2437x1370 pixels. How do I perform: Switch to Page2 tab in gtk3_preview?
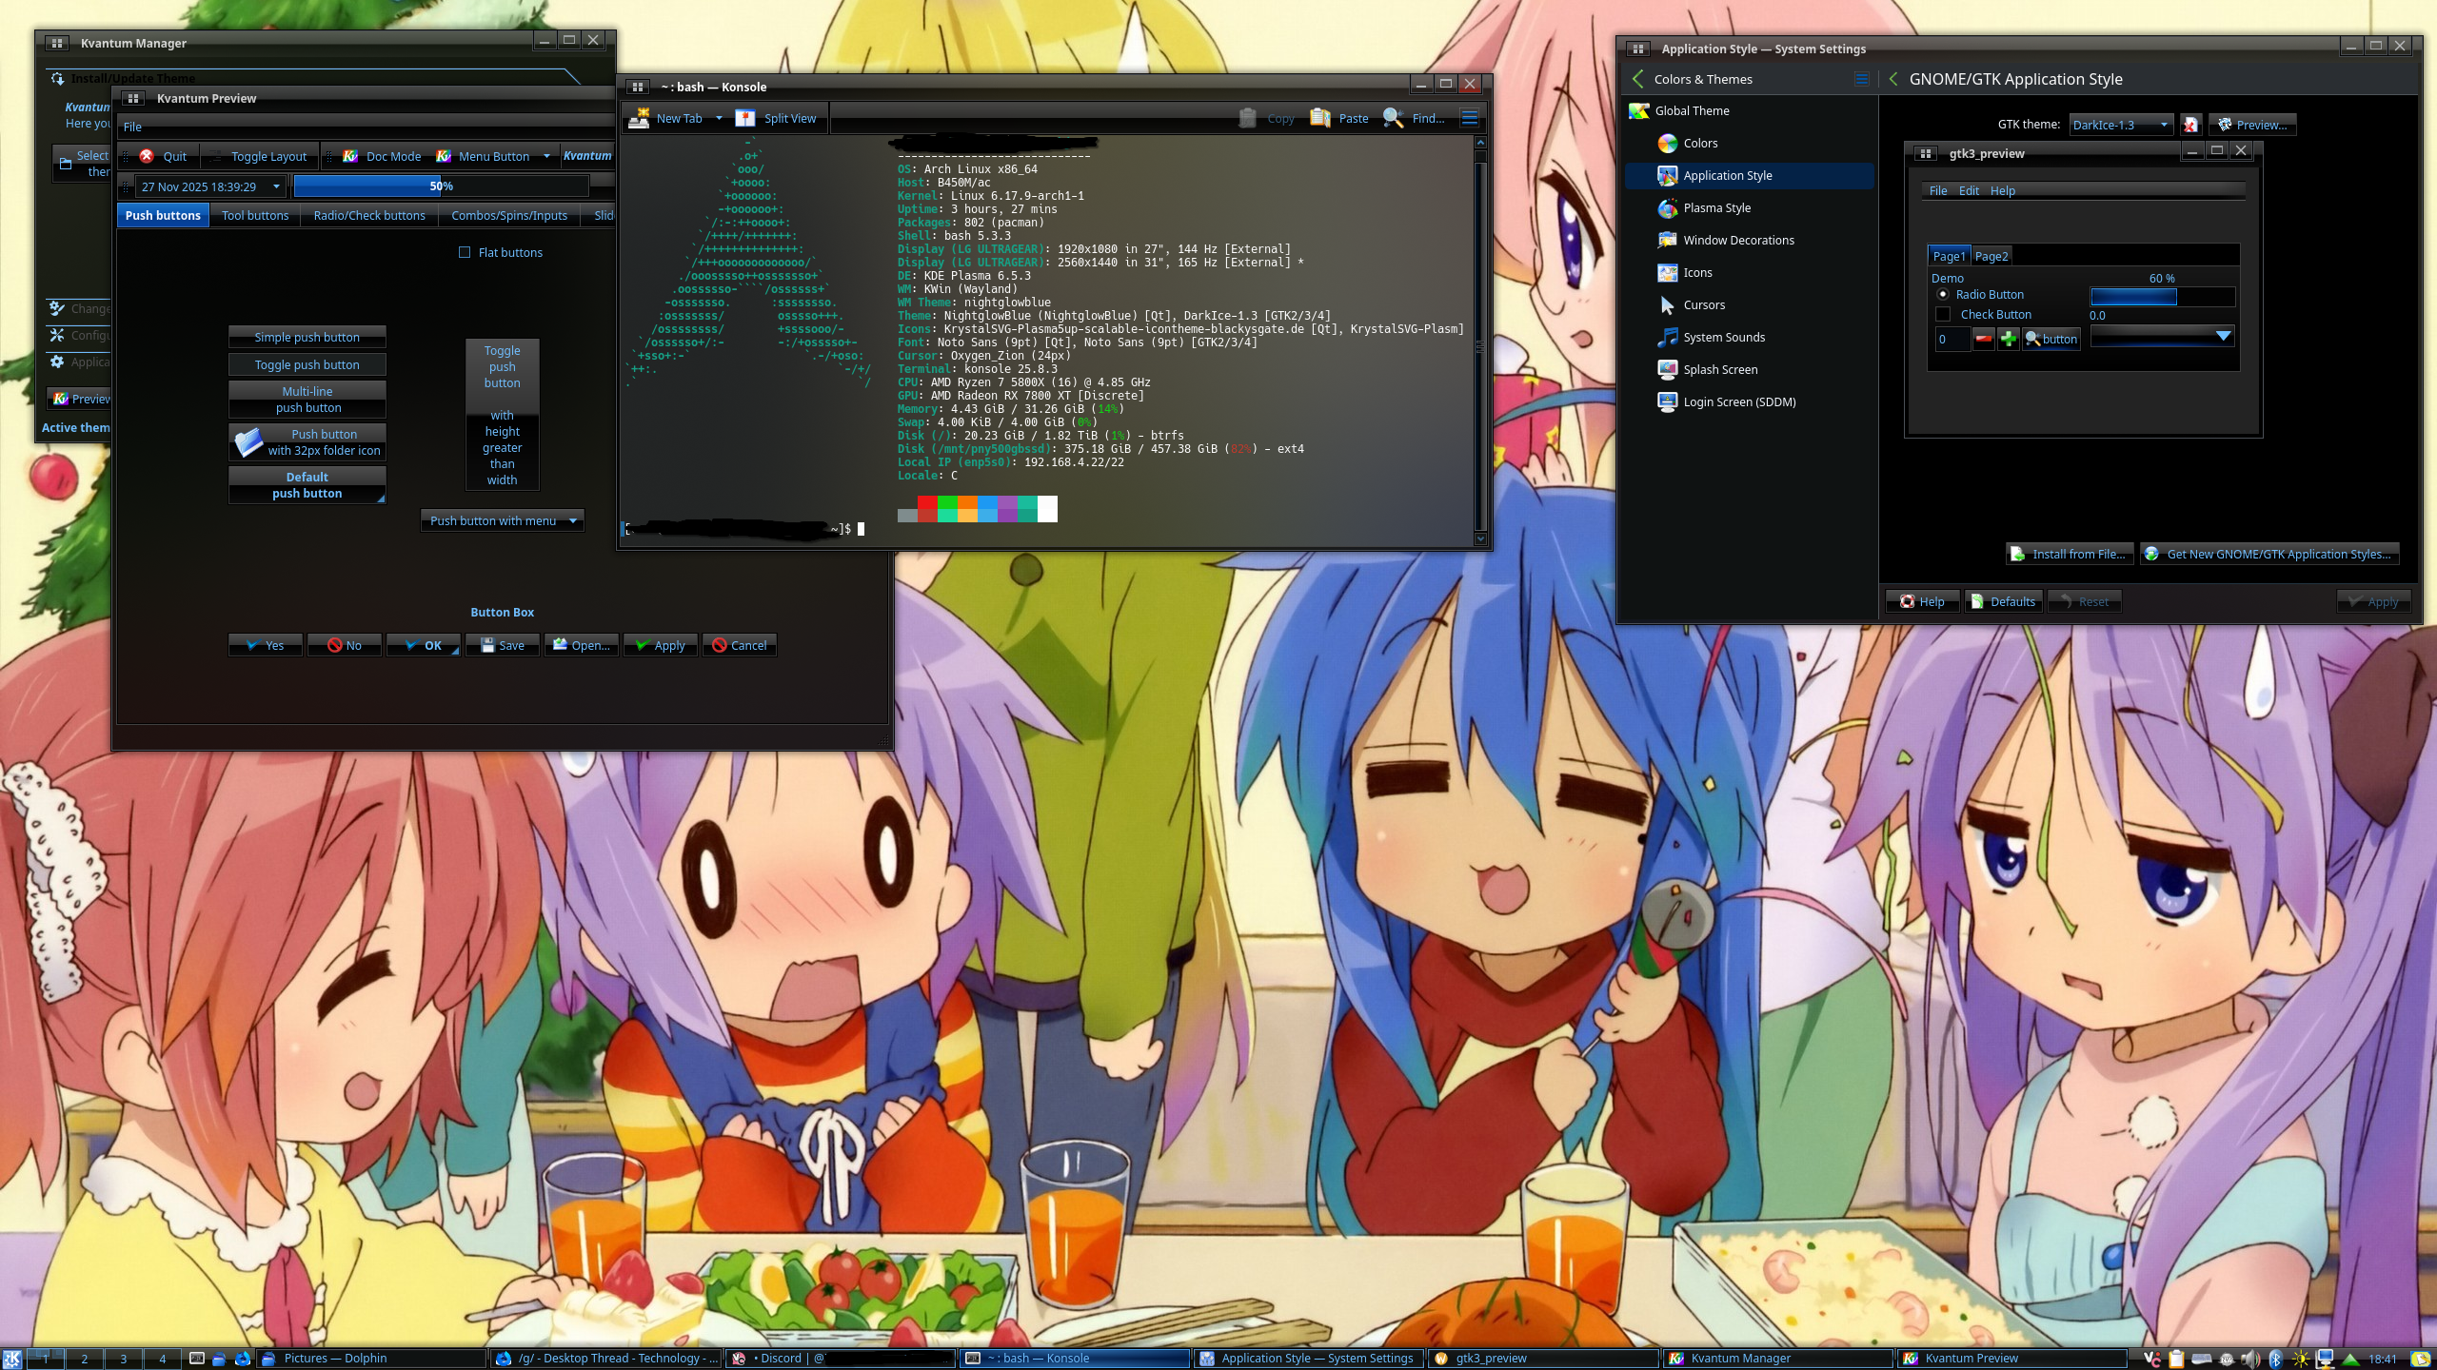pyautogui.click(x=1991, y=256)
